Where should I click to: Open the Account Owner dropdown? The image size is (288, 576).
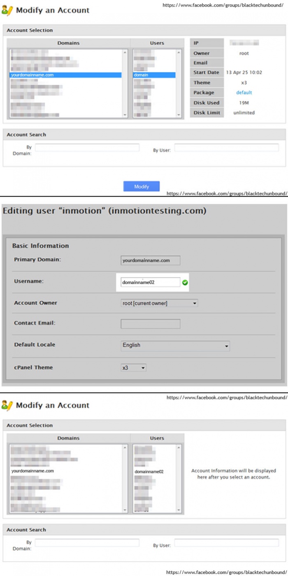(159, 303)
